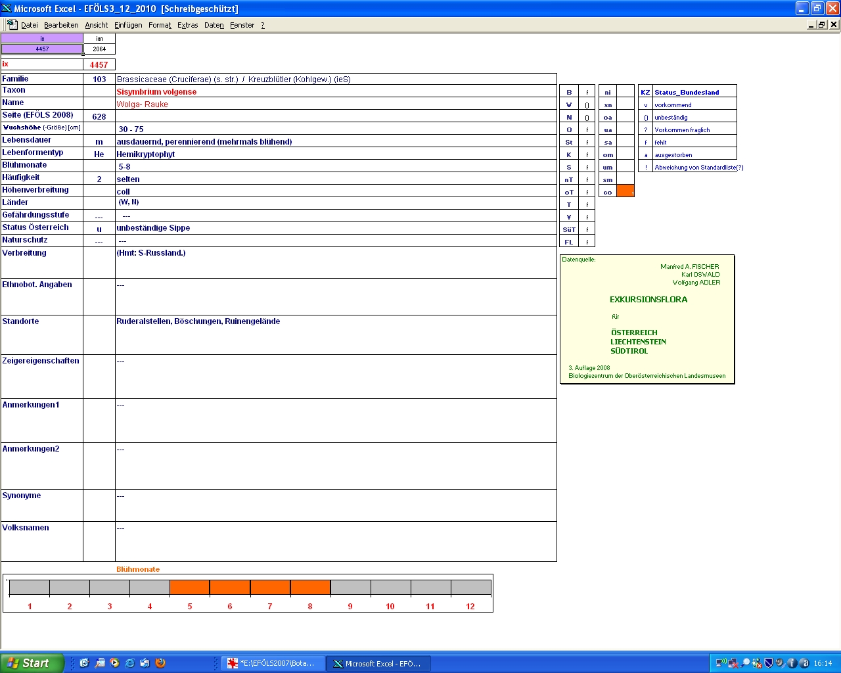
Task: Click the blue shield security tray icon
Action: [769, 663]
